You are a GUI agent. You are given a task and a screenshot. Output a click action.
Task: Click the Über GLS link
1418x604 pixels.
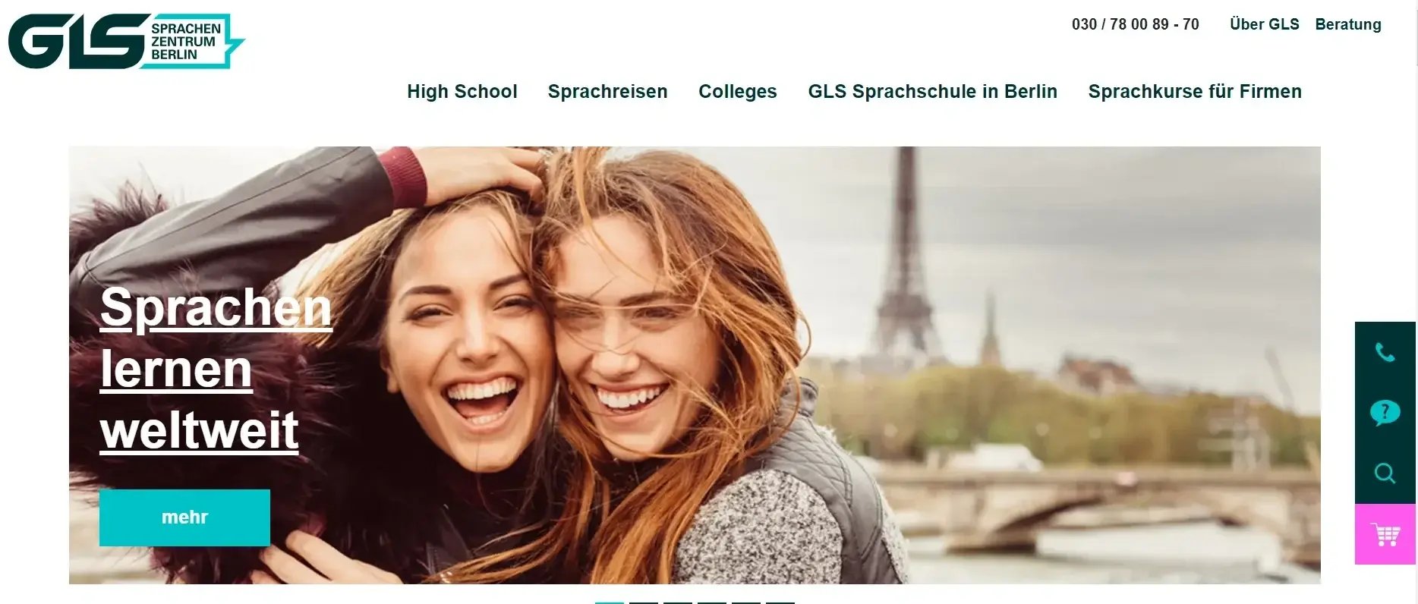pos(1264,24)
